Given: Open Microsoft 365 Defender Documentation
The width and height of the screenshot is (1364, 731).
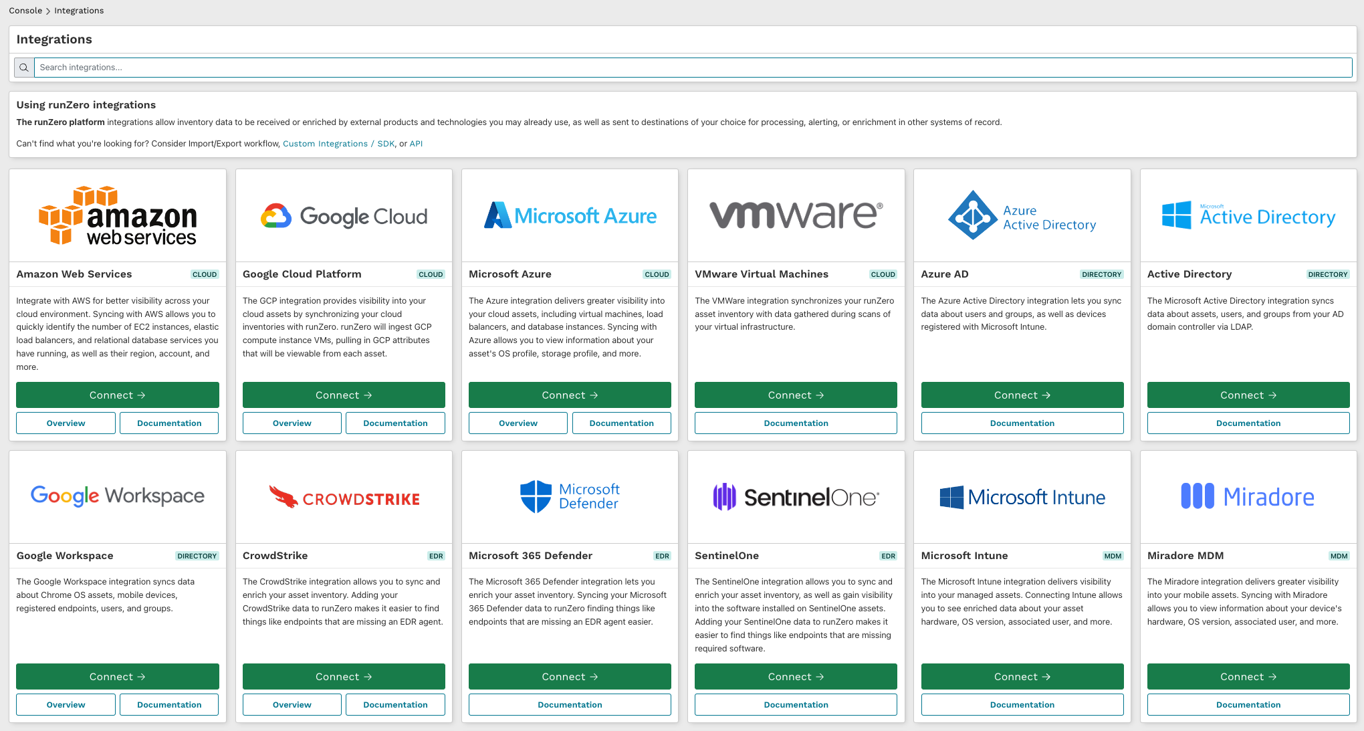Looking at the screenshot, I should [570, 705].
